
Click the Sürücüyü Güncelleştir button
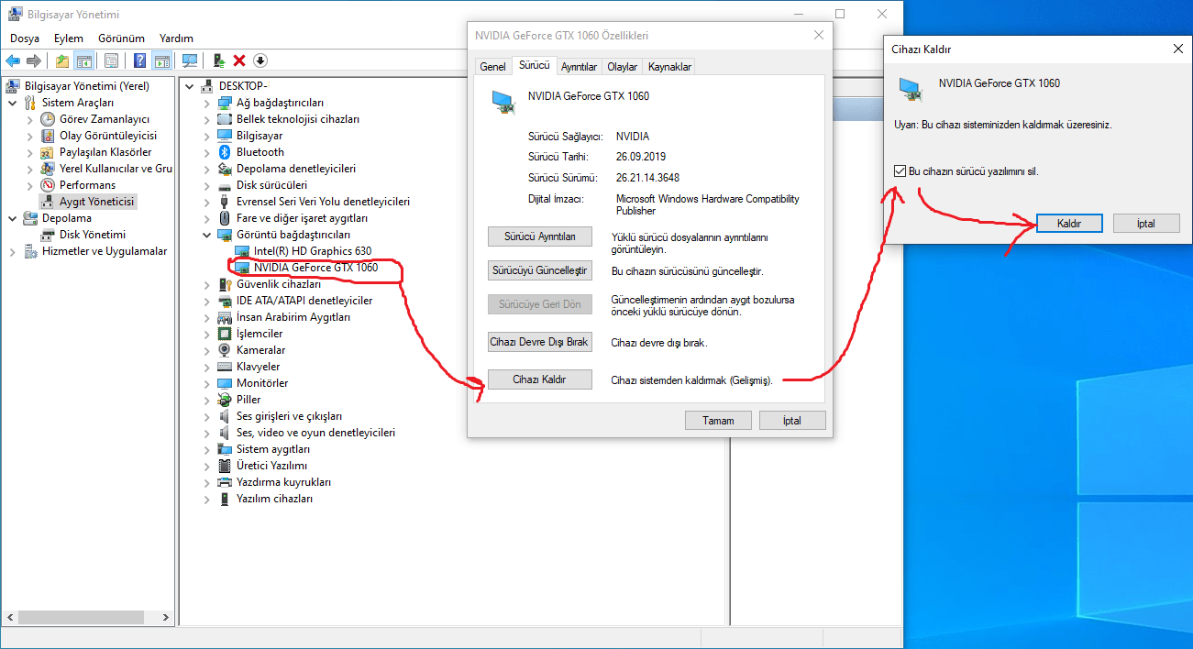pyautogui.click(x=540, y=270)
